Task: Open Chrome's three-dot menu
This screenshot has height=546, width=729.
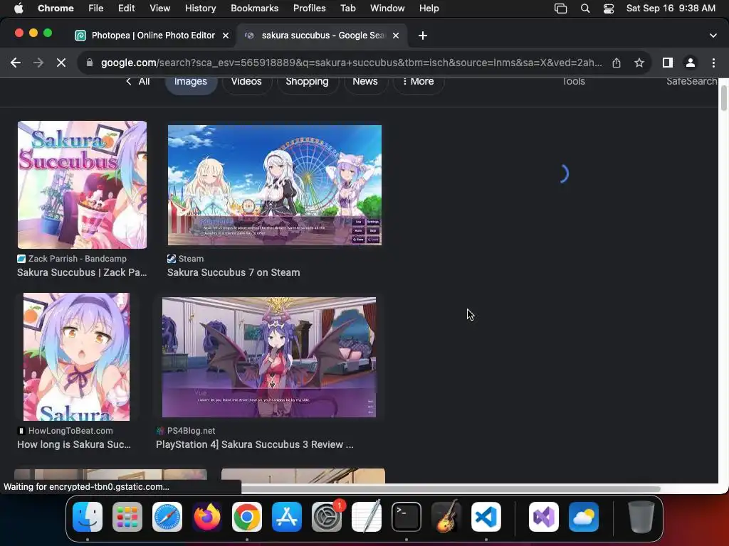Action: pyautogui.click(x=713, y=63)
